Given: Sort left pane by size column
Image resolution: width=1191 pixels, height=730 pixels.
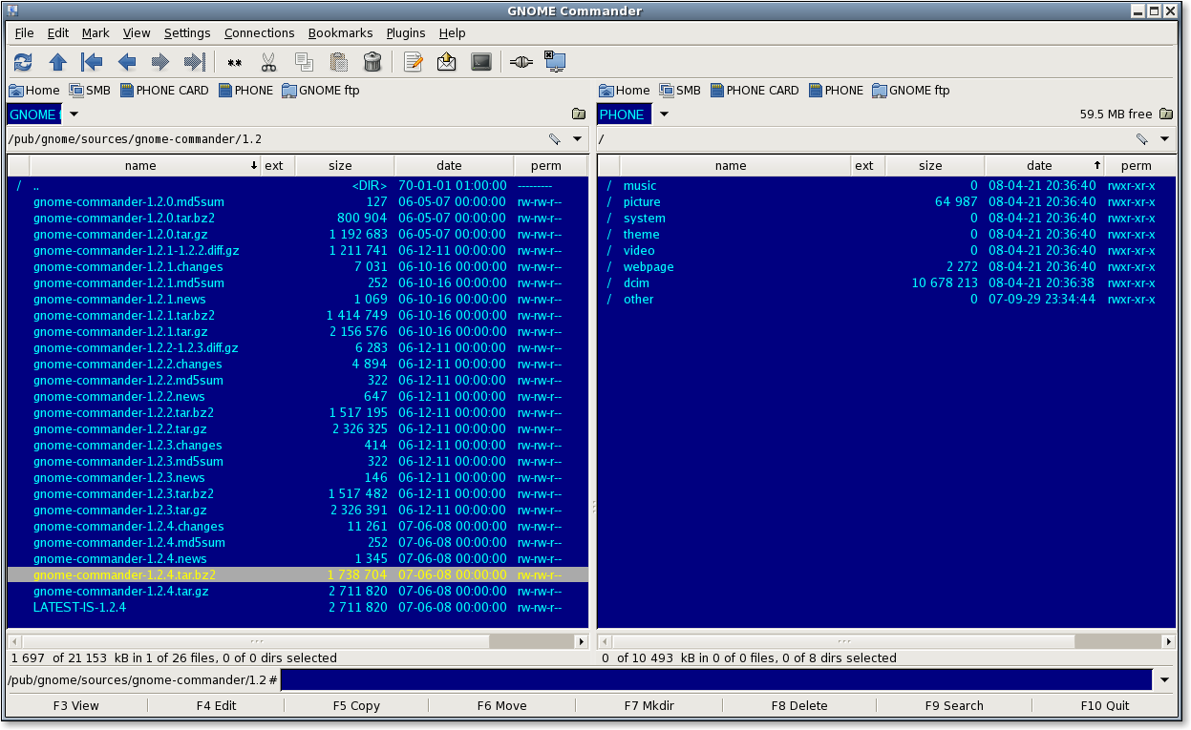Looking at the screenshot, I should [x=345, y=166].
